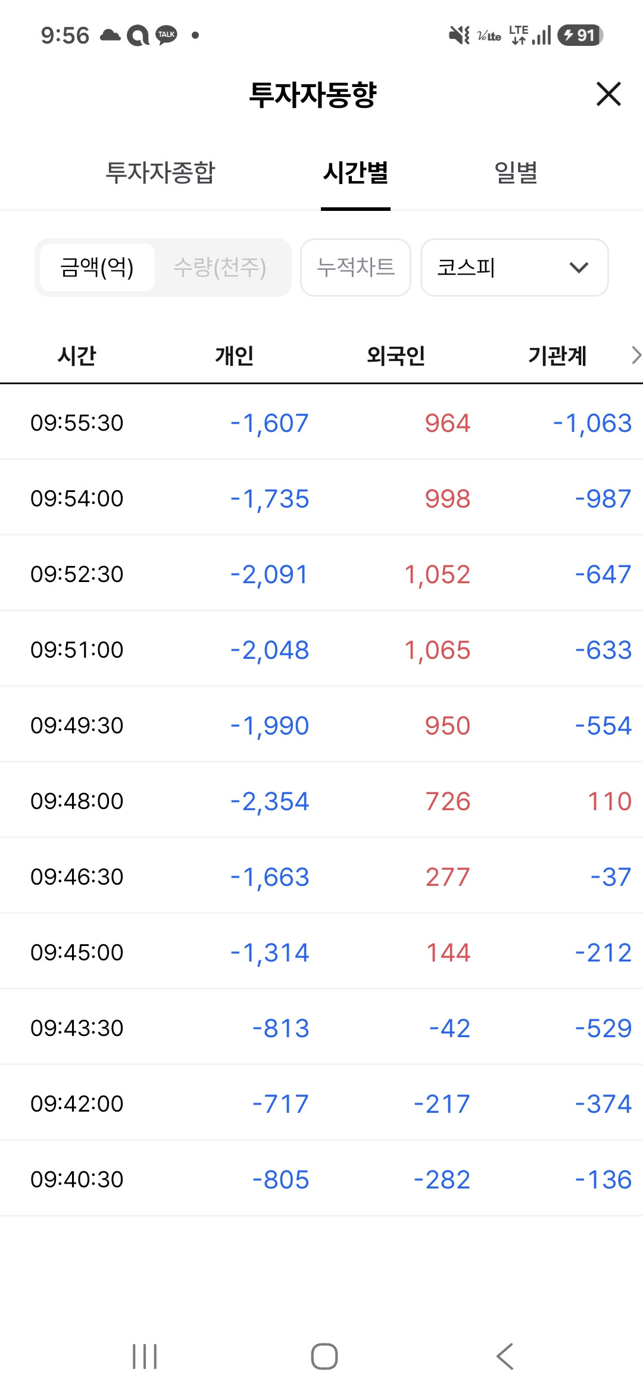Tap the 개인 column header
Viewport: 643px width, 1394px height.
pyautogui.click(x=235, y=356)
